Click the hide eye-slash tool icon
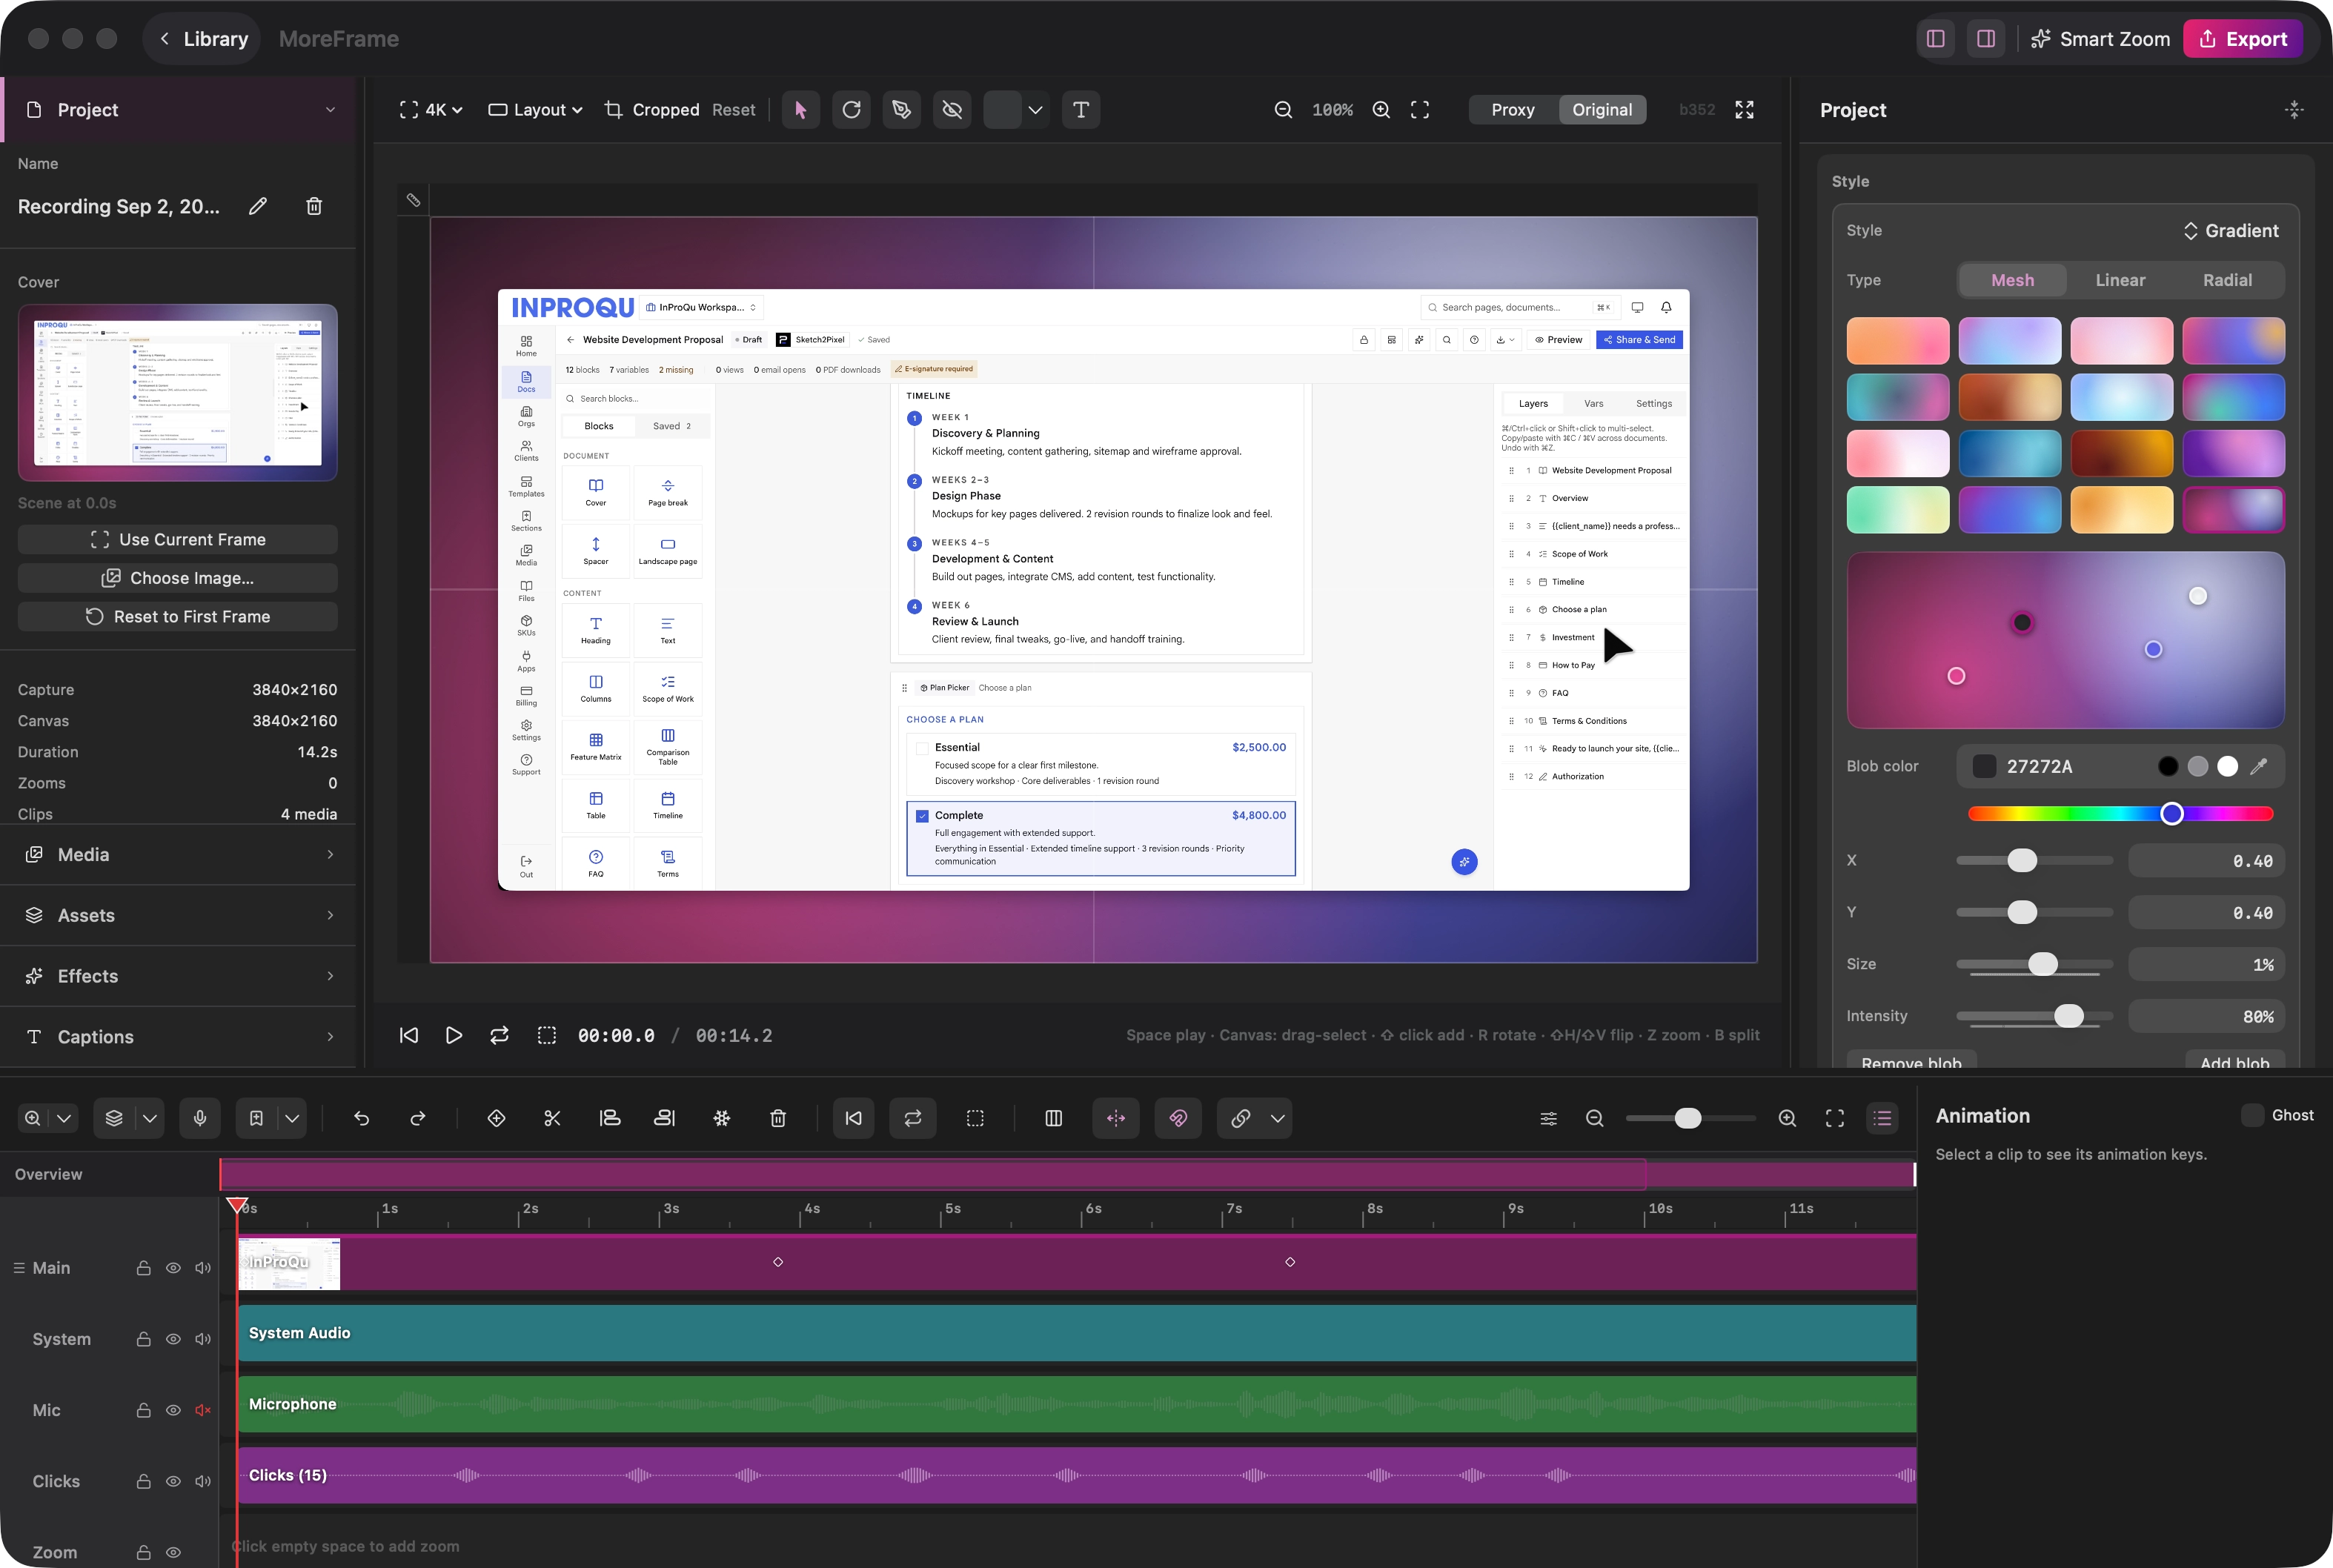2333x1568 pixels. [953, 110]
